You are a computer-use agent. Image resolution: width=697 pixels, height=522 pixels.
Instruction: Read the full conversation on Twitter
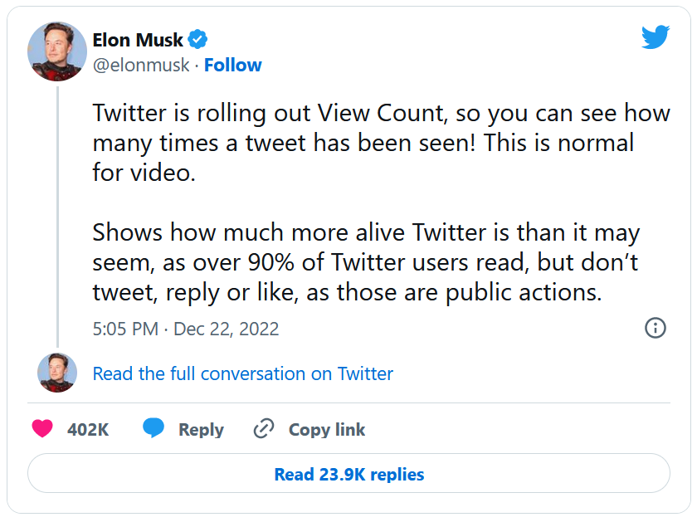pos(242,373)
